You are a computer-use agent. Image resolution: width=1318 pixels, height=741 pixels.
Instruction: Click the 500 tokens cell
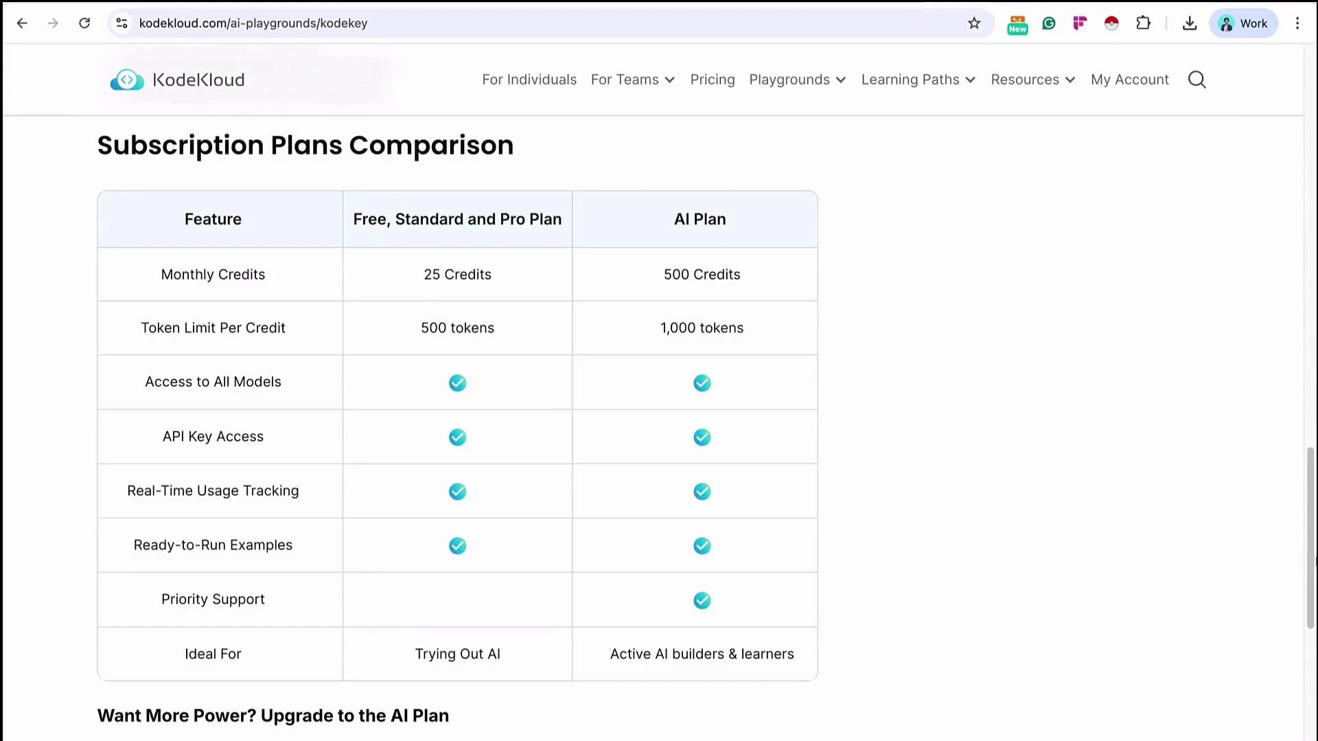457,328
